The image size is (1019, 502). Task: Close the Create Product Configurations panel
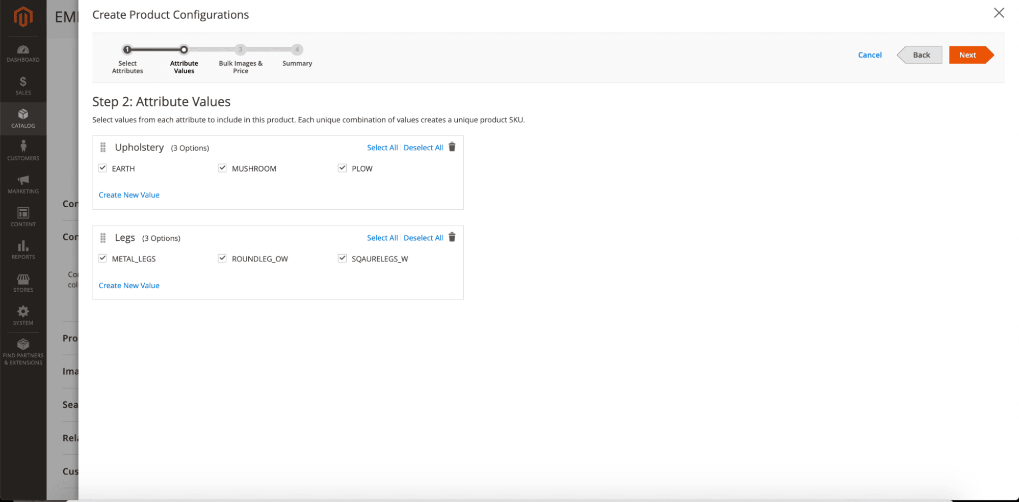999,13
